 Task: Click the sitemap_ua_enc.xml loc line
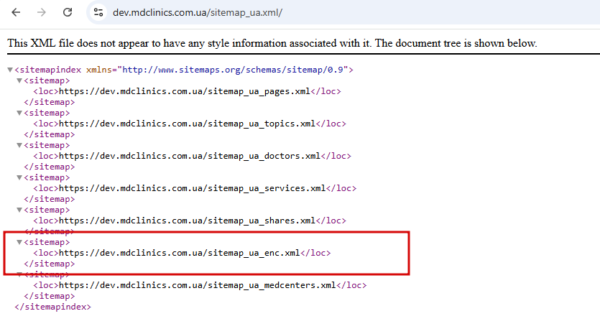[x=182, y=253]
